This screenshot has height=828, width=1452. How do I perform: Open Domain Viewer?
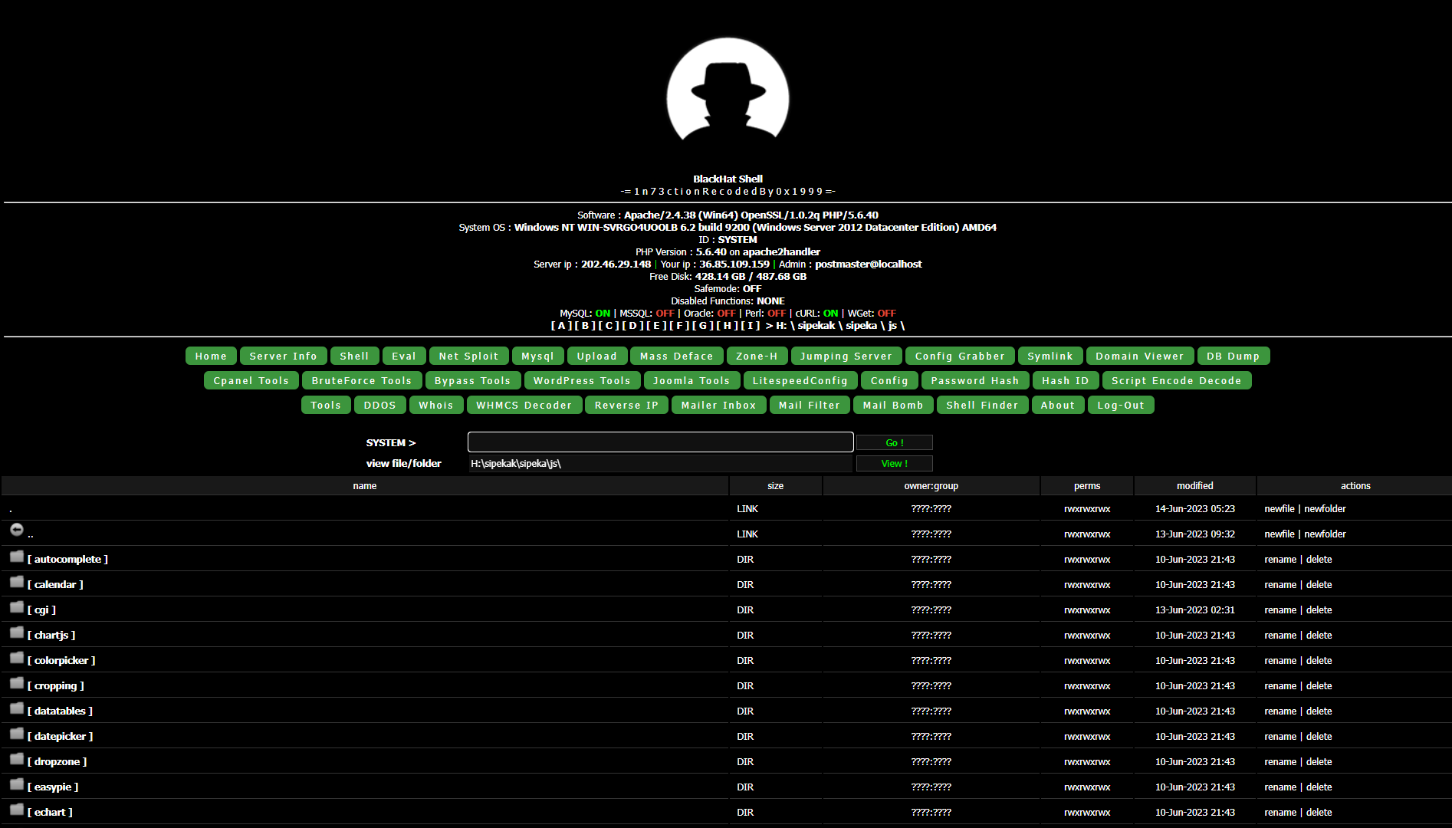coord(1140,356)
